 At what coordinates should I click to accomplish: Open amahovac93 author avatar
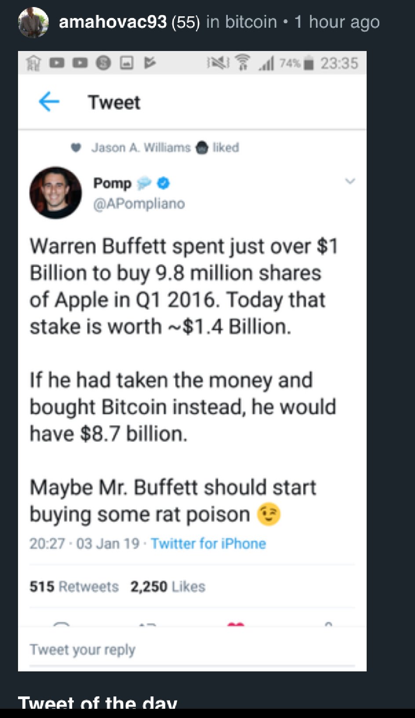pos(33,22)
